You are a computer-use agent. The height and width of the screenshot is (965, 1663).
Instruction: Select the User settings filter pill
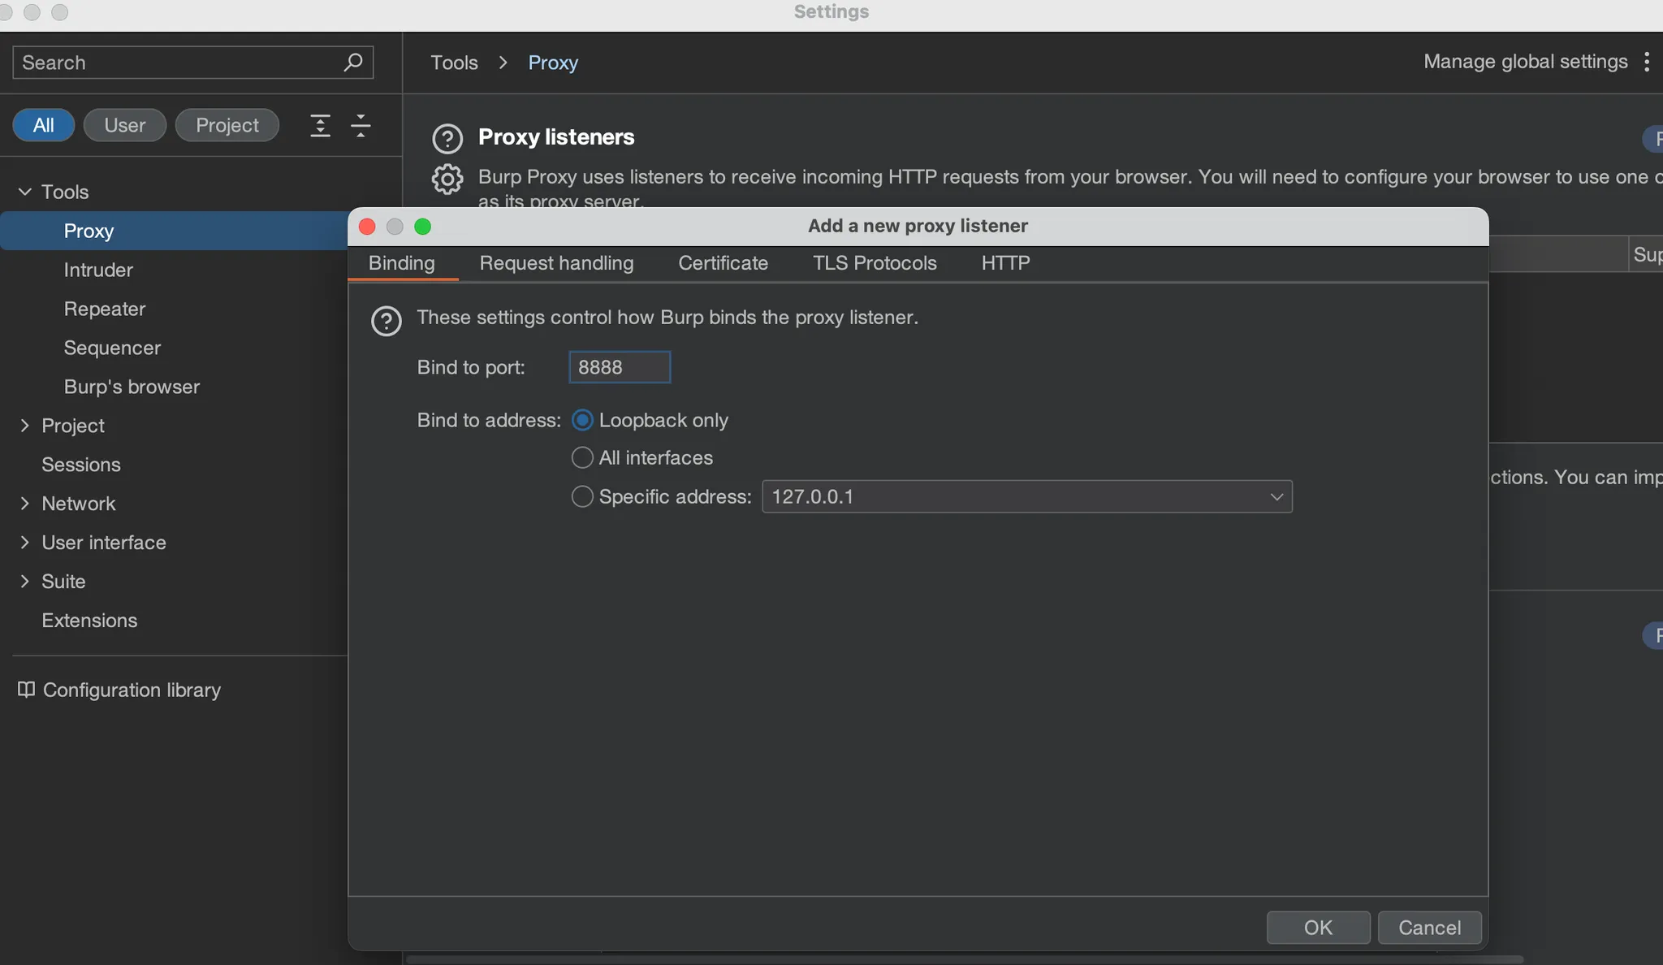point(125,125)
